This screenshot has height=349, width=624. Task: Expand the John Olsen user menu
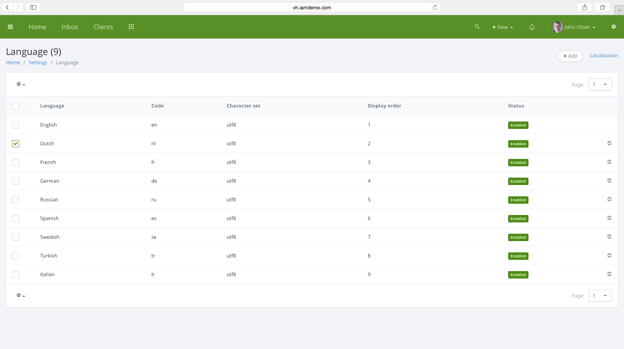(580, 27)
